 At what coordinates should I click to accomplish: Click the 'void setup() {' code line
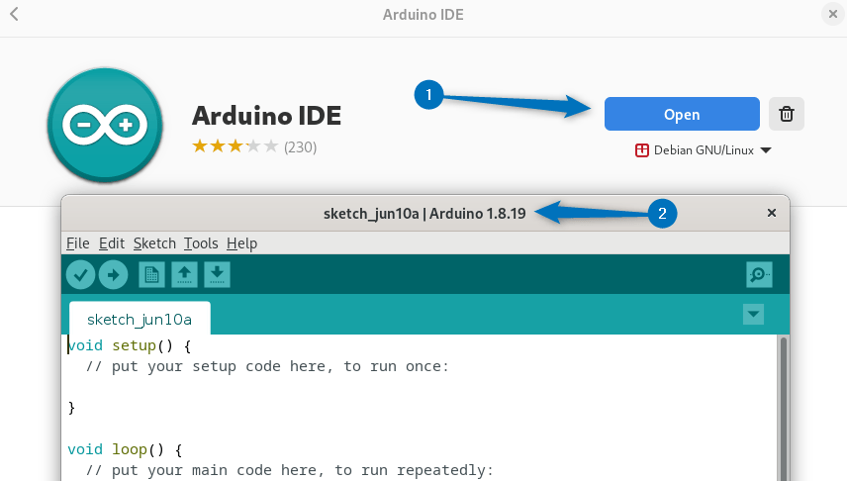coord(129,345)
